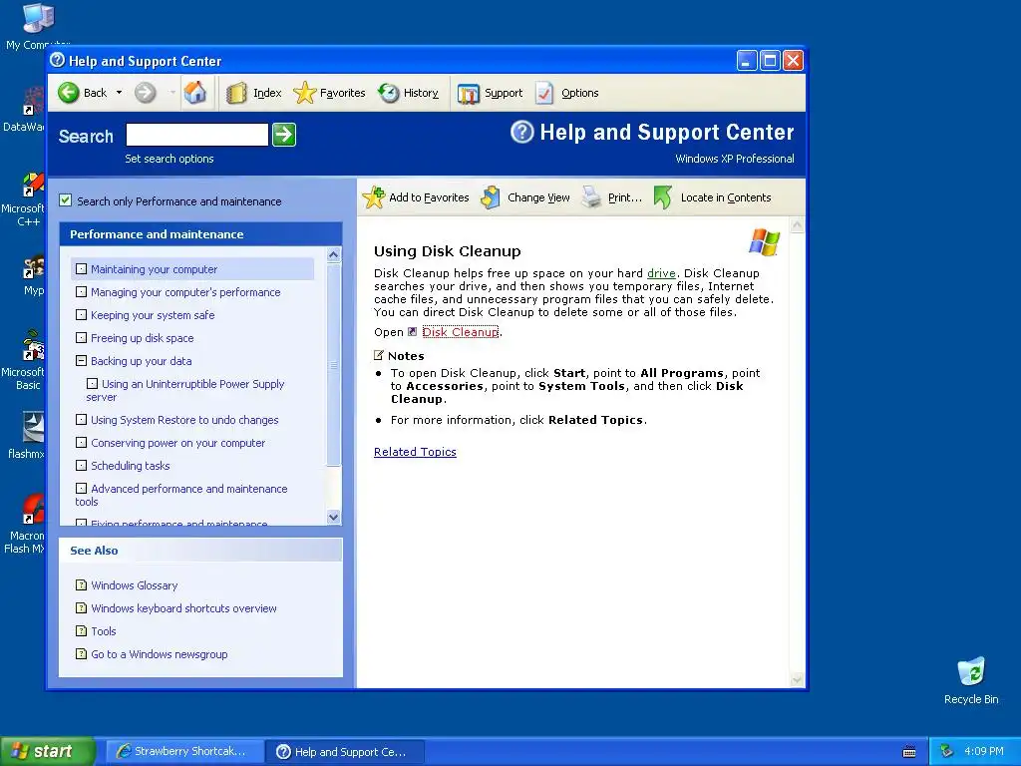Click the Windows XP flag logo in article
Viewport: 1021px width, 766px height.
tap(764, 242)
